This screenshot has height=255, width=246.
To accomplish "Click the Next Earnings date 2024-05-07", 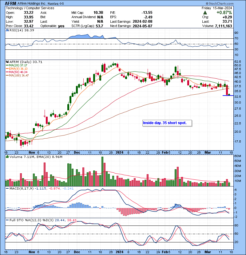I will tap(142, 26).
